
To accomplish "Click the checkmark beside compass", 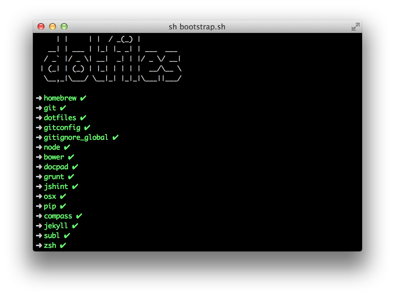I will (79, 216).
